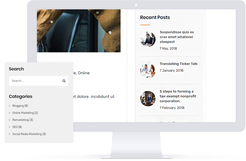Click thumbnail of Suspendisse quis ex post
Viewport: 246px width, 161px height.
148,39
